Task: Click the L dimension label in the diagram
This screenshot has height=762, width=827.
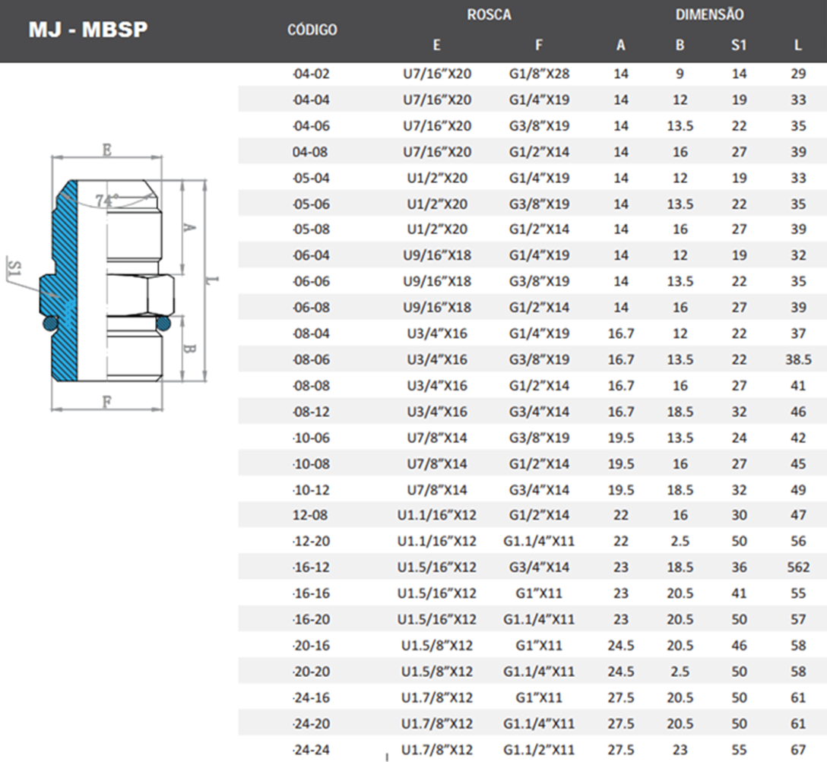Action: [x=213, y=282]
